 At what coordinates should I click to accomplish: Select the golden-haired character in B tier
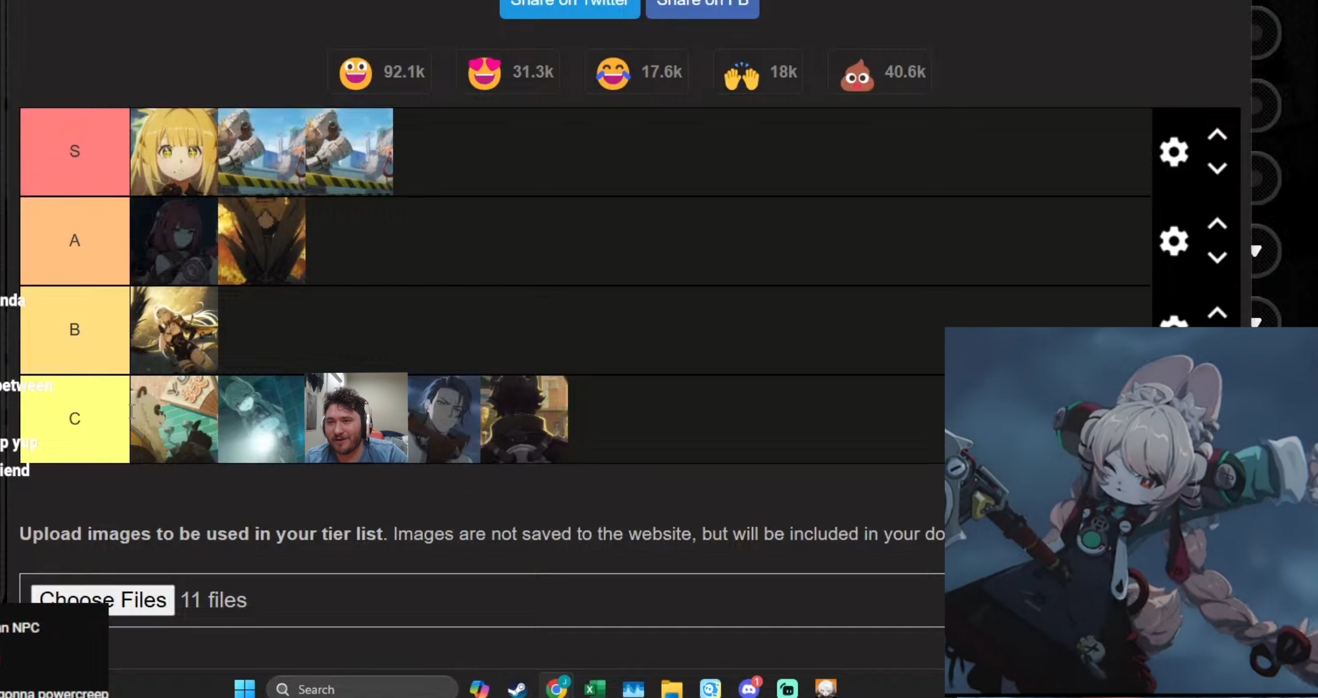click(174, 330)
